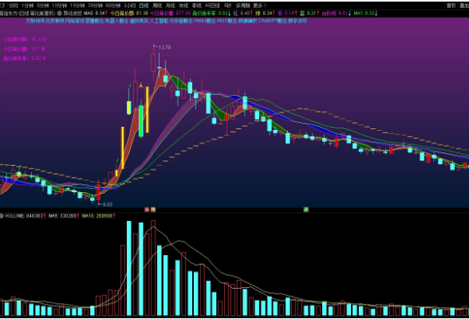The height and width of the screenshot is (319, 469).
Task: Click the red event marker below the chart
Action: point(147,210)
